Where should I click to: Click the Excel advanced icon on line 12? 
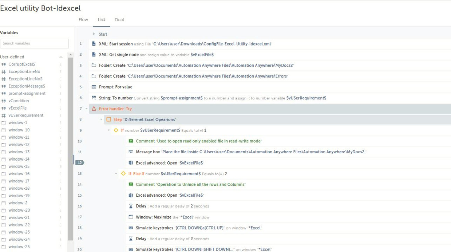[131, 163]
